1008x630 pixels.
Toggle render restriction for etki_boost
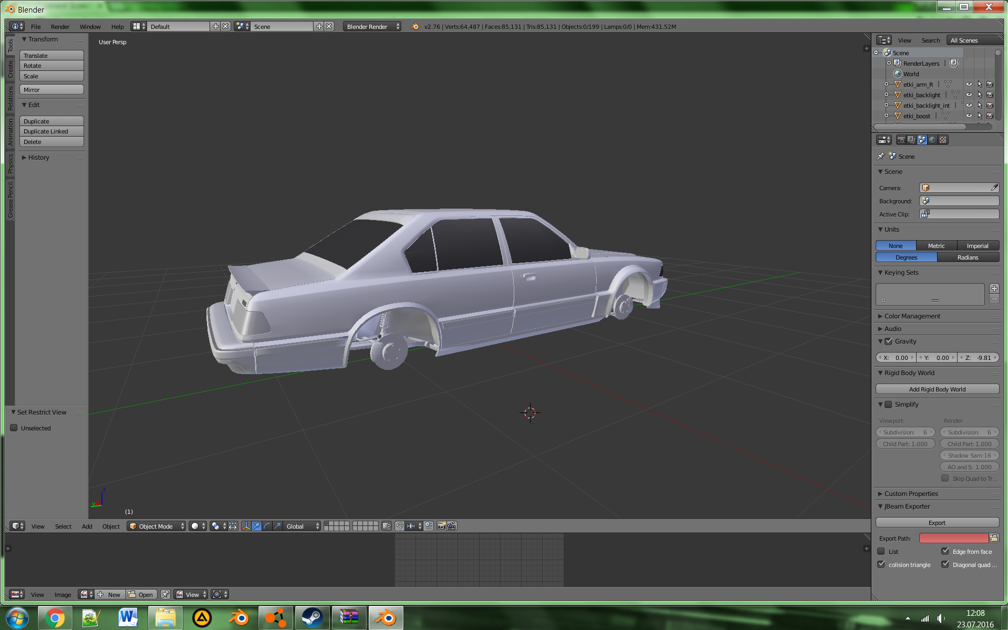(x=990, y=116)
